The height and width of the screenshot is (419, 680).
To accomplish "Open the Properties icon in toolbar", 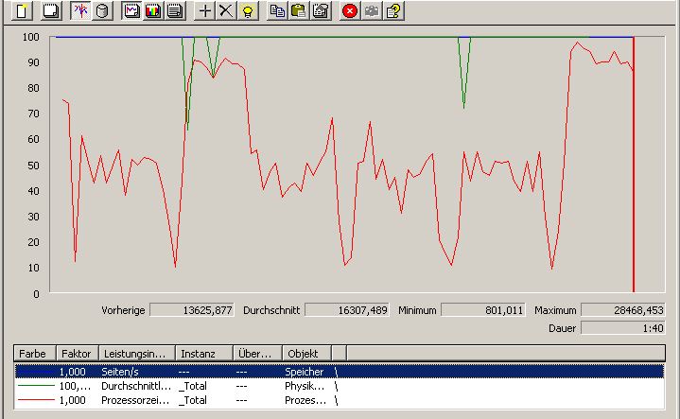I will tap(321, 10).
